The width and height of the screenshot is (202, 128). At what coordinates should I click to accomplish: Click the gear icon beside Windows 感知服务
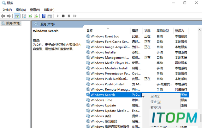pyautogui.click(x=88, y=121)
